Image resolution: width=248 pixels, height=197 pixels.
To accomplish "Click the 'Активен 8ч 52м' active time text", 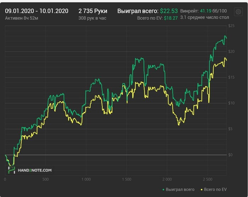I will click(22, 18).
